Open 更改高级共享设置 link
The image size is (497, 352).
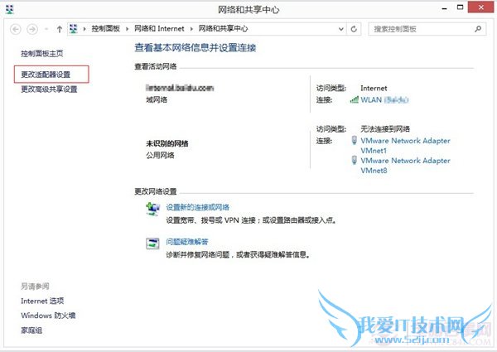[x=49, y=89]
